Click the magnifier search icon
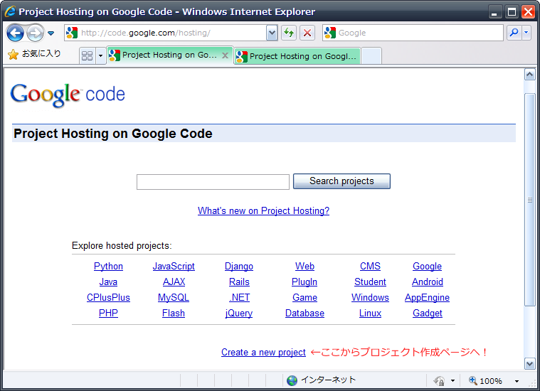 [514, 33]
